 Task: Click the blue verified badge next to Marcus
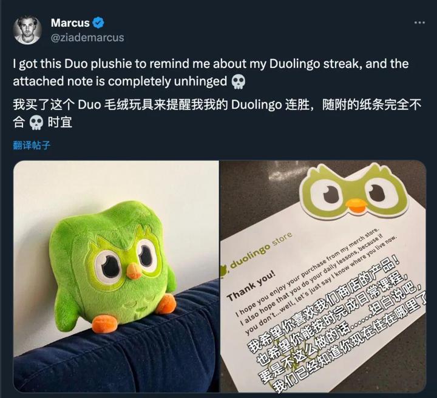98,22
